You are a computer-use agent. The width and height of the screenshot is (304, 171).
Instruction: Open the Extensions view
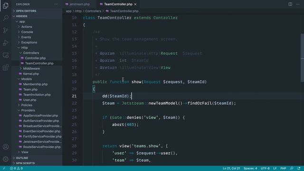pos(6,67)
